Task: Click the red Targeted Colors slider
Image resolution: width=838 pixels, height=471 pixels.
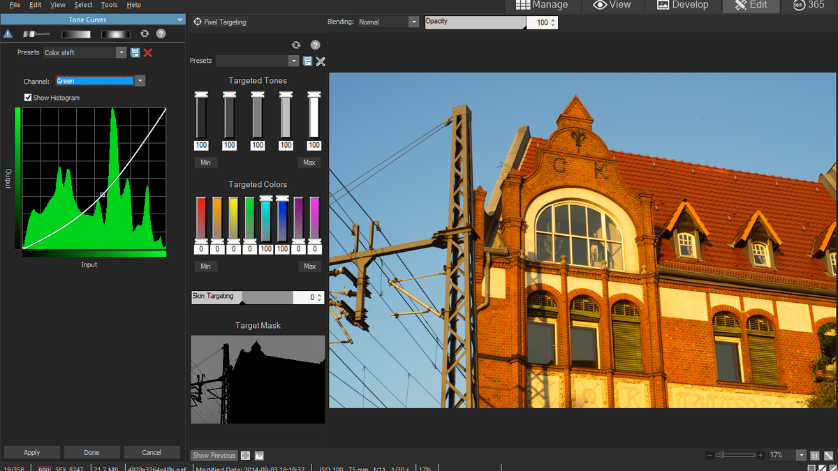Action: [201, 219]
